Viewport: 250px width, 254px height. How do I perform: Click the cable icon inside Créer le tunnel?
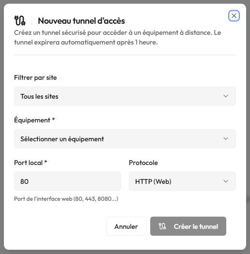162,226
